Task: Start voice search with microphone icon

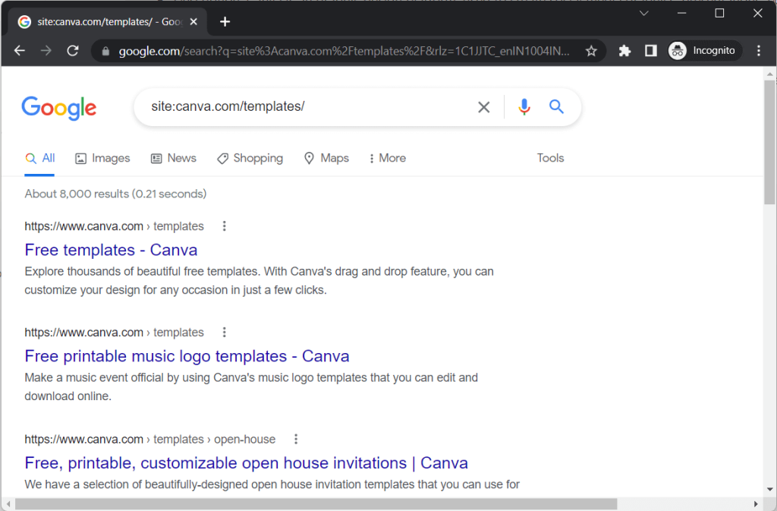Action: click(524, 107)
